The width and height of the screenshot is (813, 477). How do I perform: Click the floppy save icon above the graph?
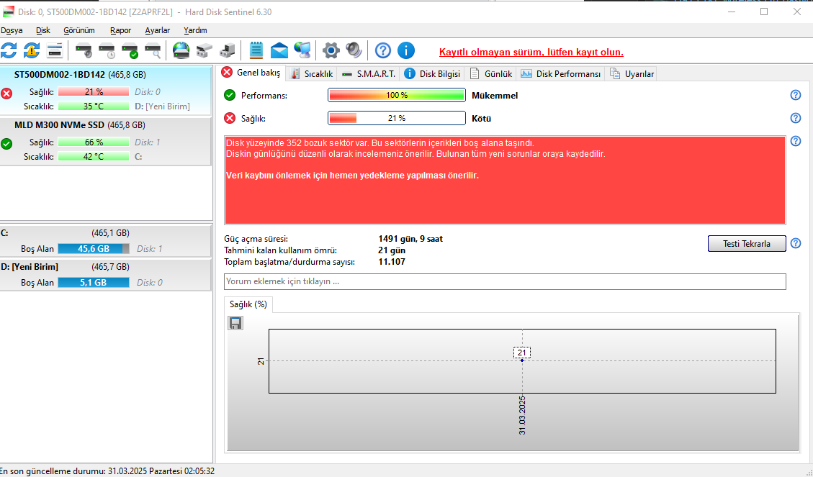[235, 323]
